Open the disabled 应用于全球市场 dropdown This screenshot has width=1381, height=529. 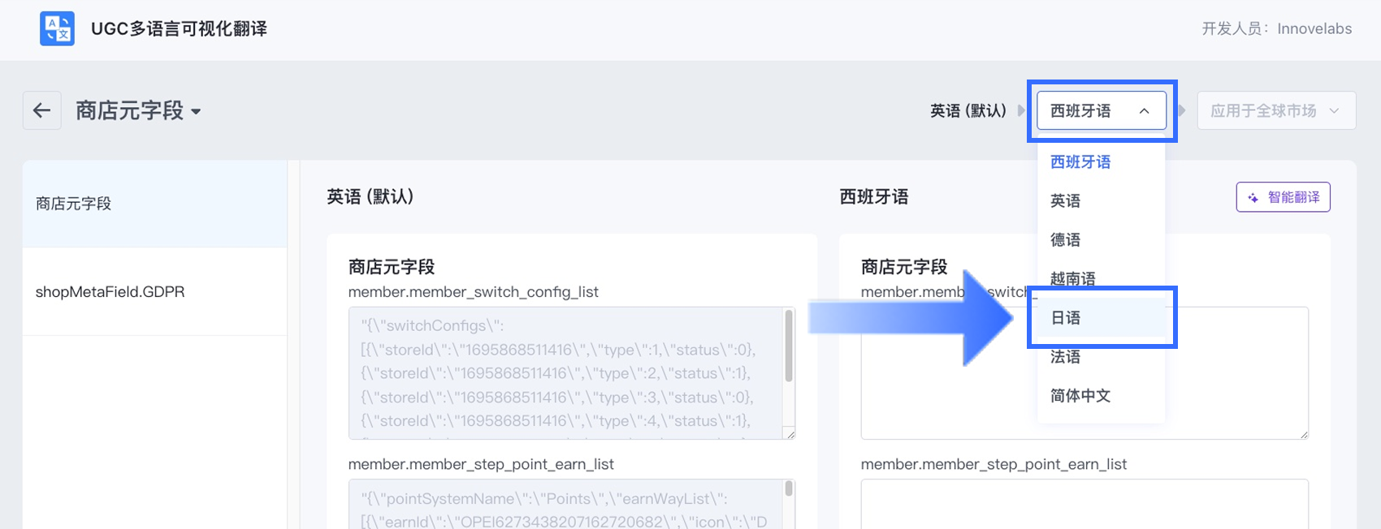(x=1276, y=110)
